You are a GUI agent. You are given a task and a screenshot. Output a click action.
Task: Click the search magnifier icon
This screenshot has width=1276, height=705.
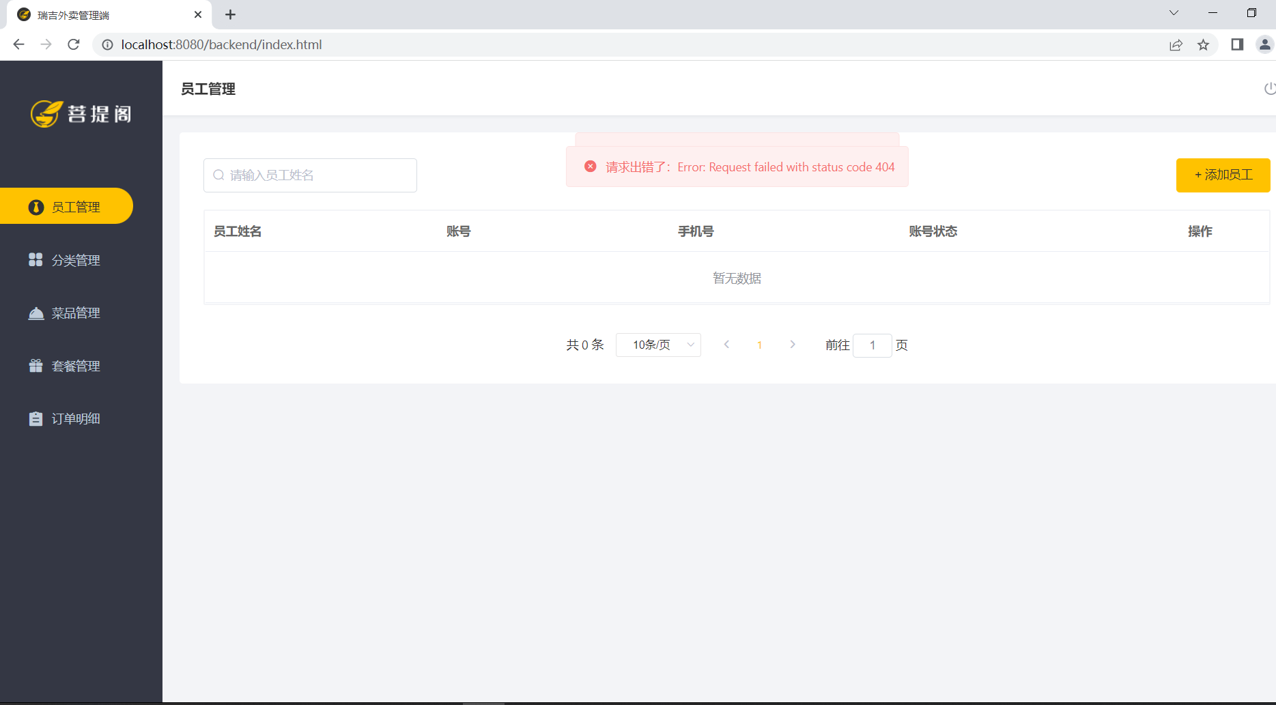(x=218, y=175)
